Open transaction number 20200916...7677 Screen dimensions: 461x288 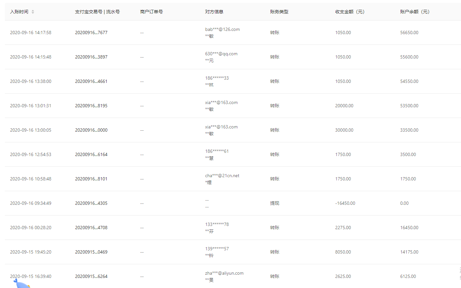click(91, 33)
